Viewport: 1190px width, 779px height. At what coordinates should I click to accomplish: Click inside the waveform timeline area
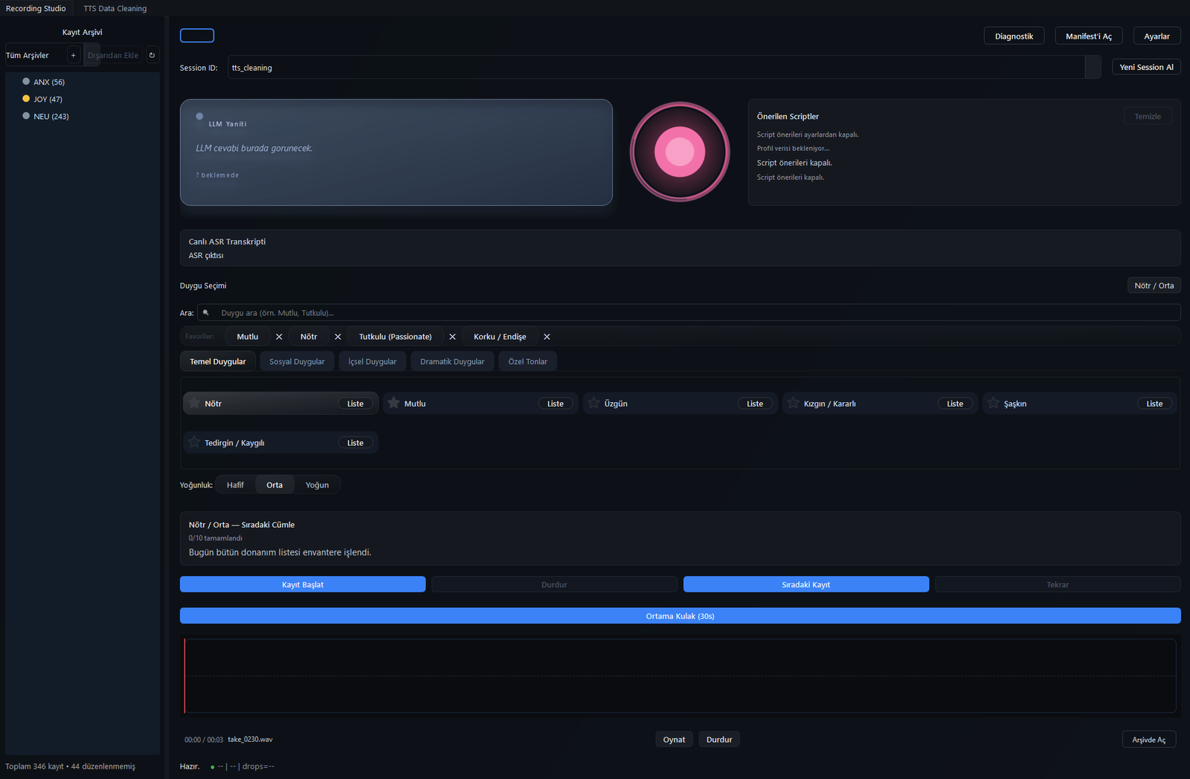pyautogui.click(x=680, y=676)
